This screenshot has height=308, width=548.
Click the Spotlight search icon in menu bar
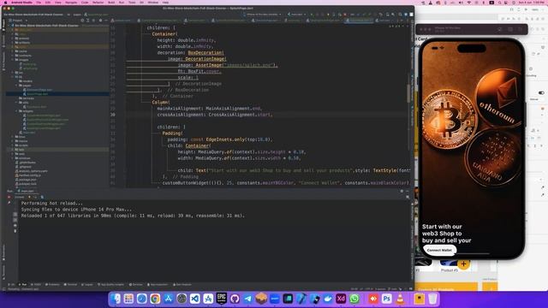tap(500, 3)
